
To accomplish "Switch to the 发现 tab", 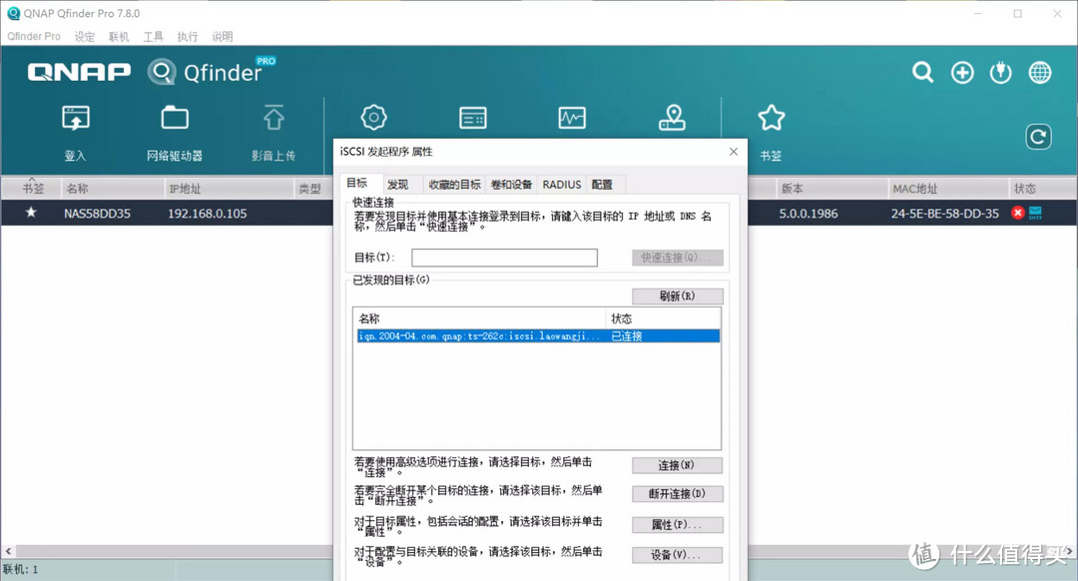I will click(x=398, y=185).
